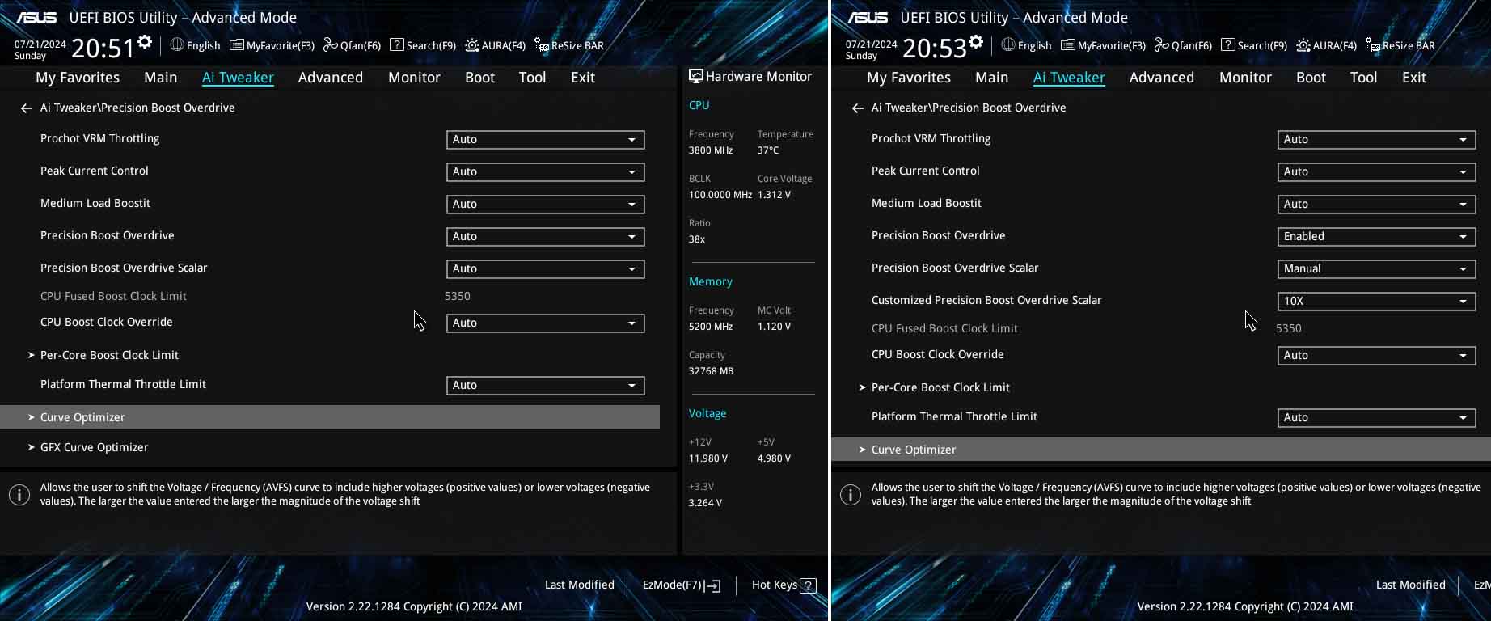The width and height of the screenshot is (1491, 621).
Task: Open CPU Boost Clock Override dropdown in left screen
Action: (x=545, y=323)
